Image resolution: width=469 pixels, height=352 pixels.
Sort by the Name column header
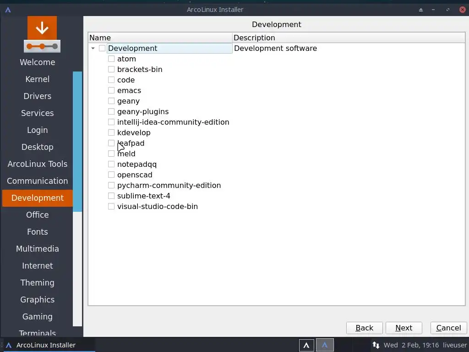tap(160, 38)
